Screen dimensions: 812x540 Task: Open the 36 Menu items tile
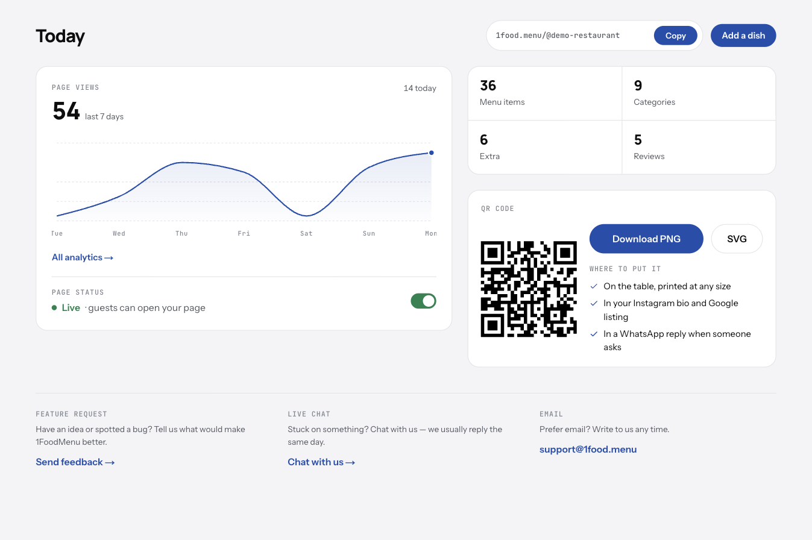545,93
